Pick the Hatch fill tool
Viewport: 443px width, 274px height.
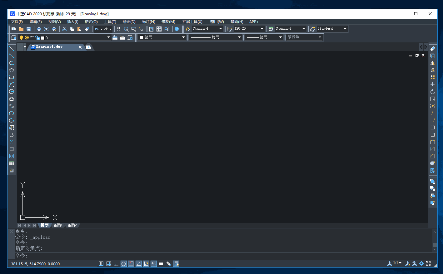(x=12, y=149)
